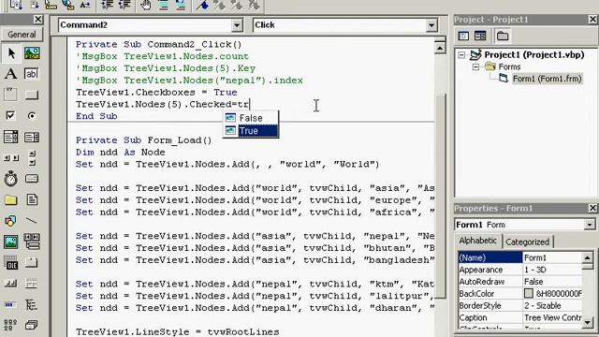Select the Label control tool
Image resolution: width=599 pixels, height=337 pixels.
point(10,73)
